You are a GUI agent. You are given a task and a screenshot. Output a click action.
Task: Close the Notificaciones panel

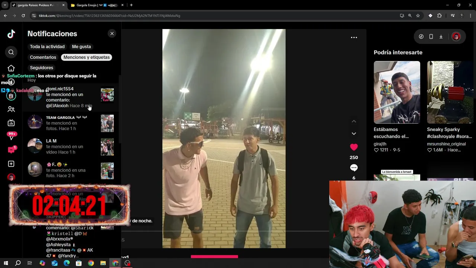[x=112, y=33]
